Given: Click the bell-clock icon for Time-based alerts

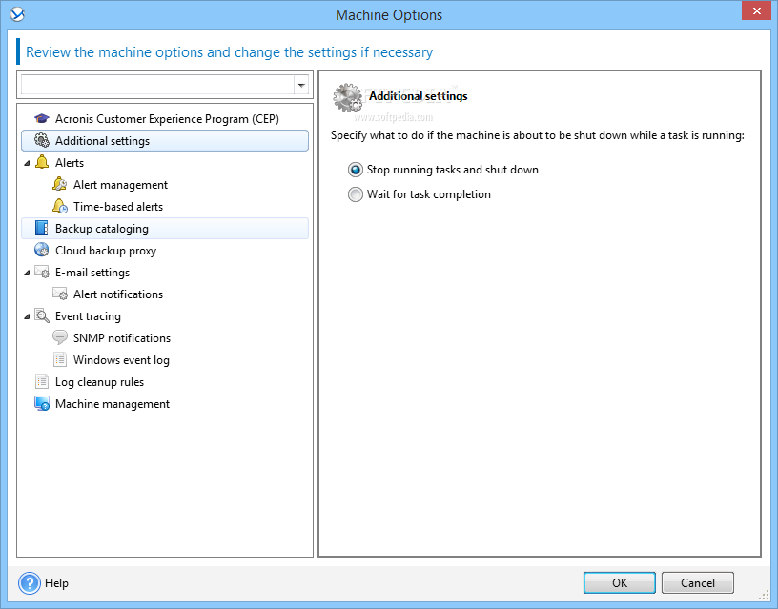Looking at the screenshot, I should [x=59, y=206].
